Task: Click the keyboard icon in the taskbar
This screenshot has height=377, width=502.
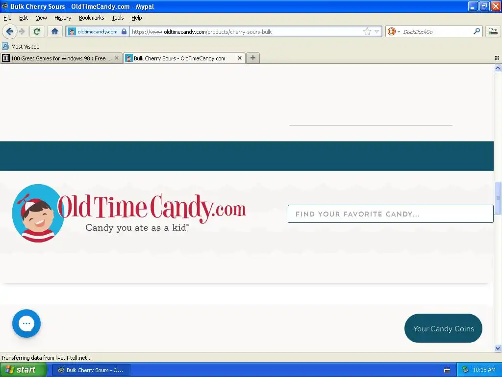Action: click(x=447, y=370)
